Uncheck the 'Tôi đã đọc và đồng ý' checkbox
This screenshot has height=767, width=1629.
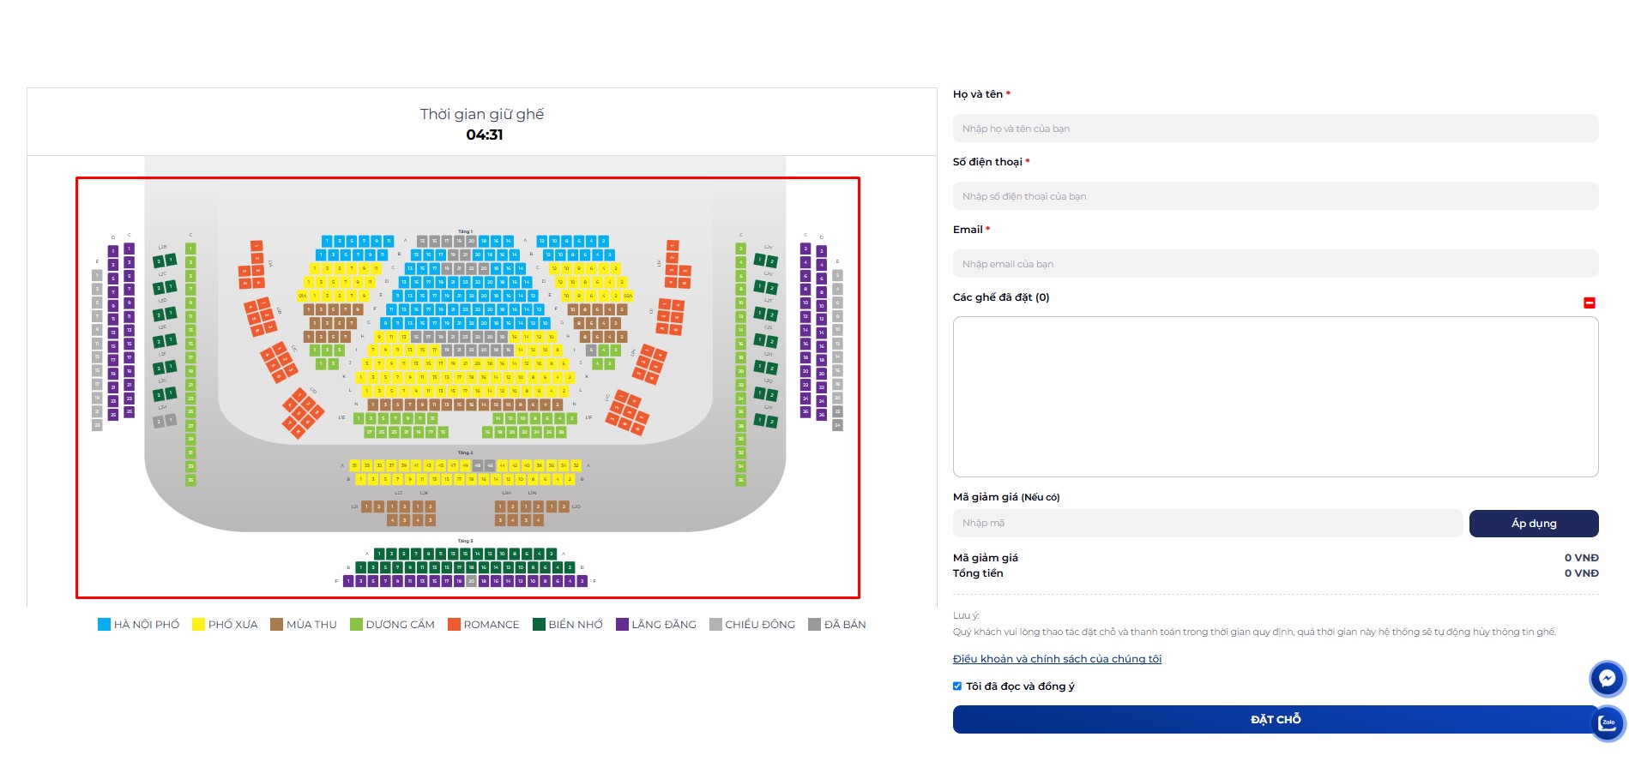pos(957,686)
